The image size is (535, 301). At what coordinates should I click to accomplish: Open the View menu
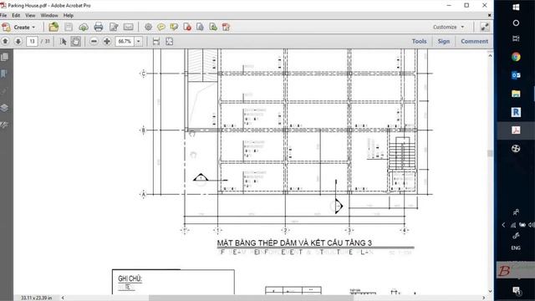coord(30,15)
